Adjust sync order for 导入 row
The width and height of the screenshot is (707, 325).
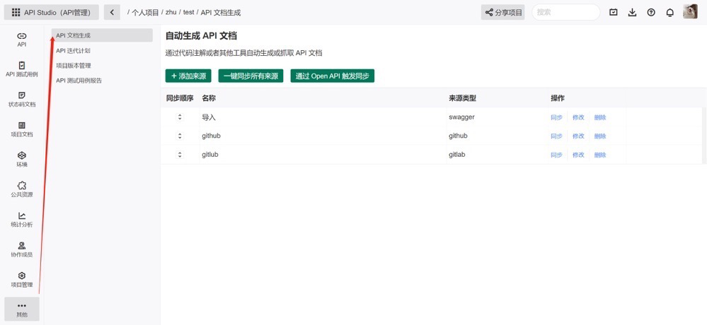180,117
